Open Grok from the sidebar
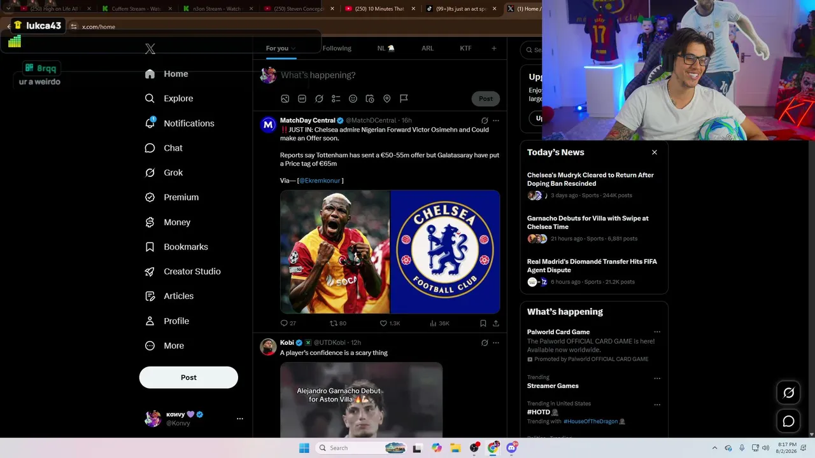Viewport: 815px width, 458px height. (x=164, y=173)
